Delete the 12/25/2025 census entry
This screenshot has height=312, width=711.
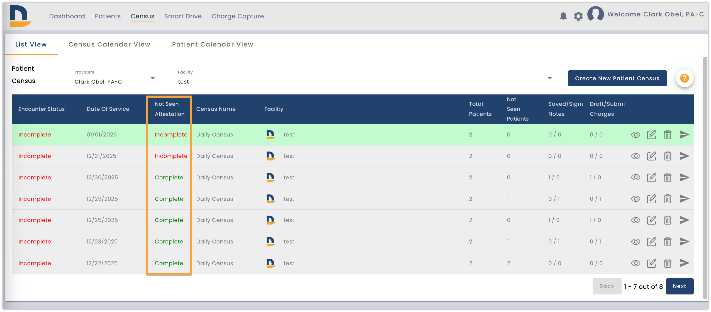coord(668,220)
